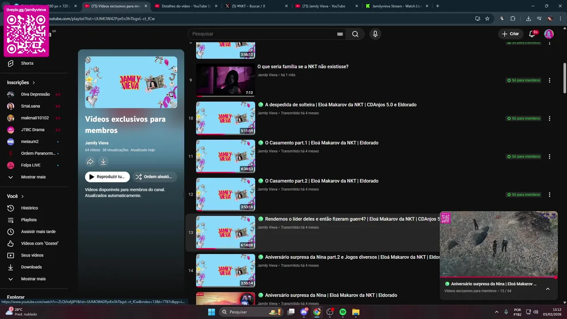The image size is (567, 319).
Task: Open Chrome extensions puzzle icon
Action: click(x=513, y=19)
